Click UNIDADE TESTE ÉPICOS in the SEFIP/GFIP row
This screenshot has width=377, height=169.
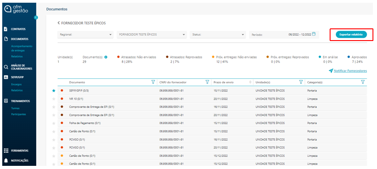270,91
